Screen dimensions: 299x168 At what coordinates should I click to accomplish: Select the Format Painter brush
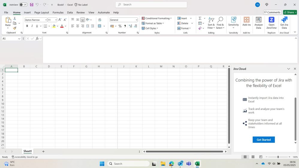(15, 28)
